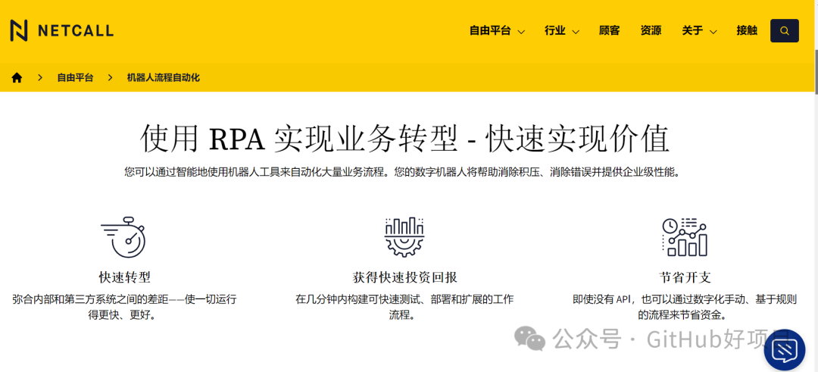Open the 资源 page
The height and width of the screenshot is (372, 818).
tap(651, 31)
